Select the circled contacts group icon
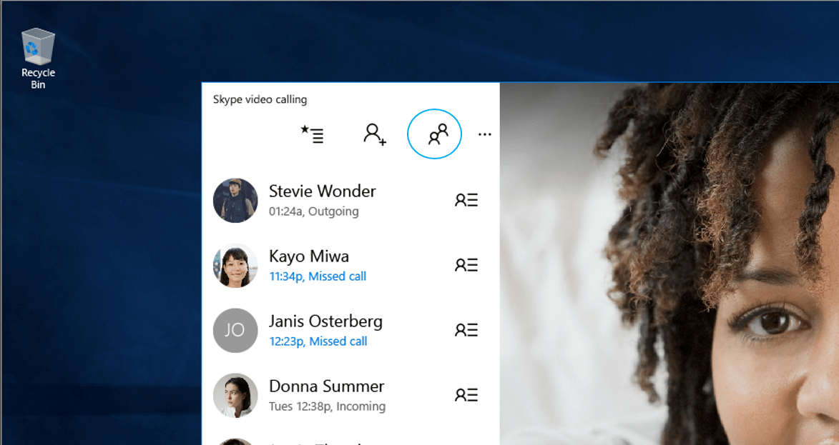This screenshot has width=839, height=445. 434,134
